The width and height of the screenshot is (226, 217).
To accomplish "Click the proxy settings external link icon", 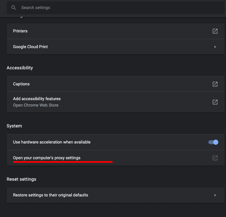I will 215,158.
